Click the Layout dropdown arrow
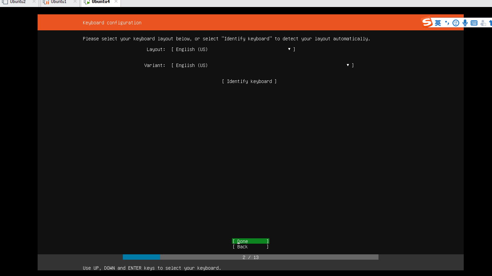Image resolution: width=492 pixels, height=276 pixels. [289, 49]
